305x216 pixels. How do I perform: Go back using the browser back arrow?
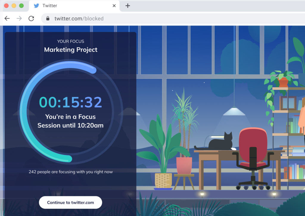pos(7,18)
